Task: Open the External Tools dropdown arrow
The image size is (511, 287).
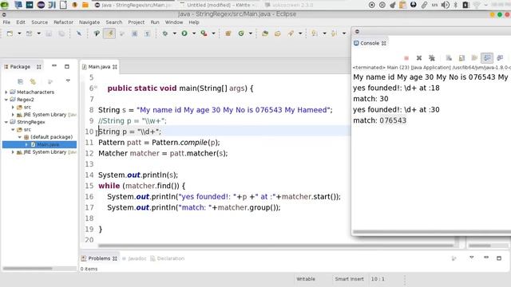Action: point(214,33)
